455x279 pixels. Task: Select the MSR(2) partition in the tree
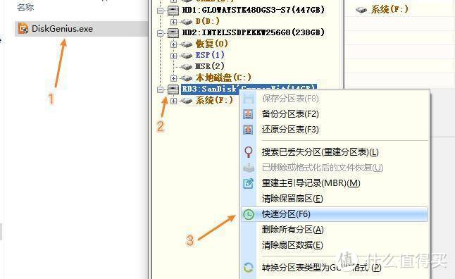tap(209, 66)
